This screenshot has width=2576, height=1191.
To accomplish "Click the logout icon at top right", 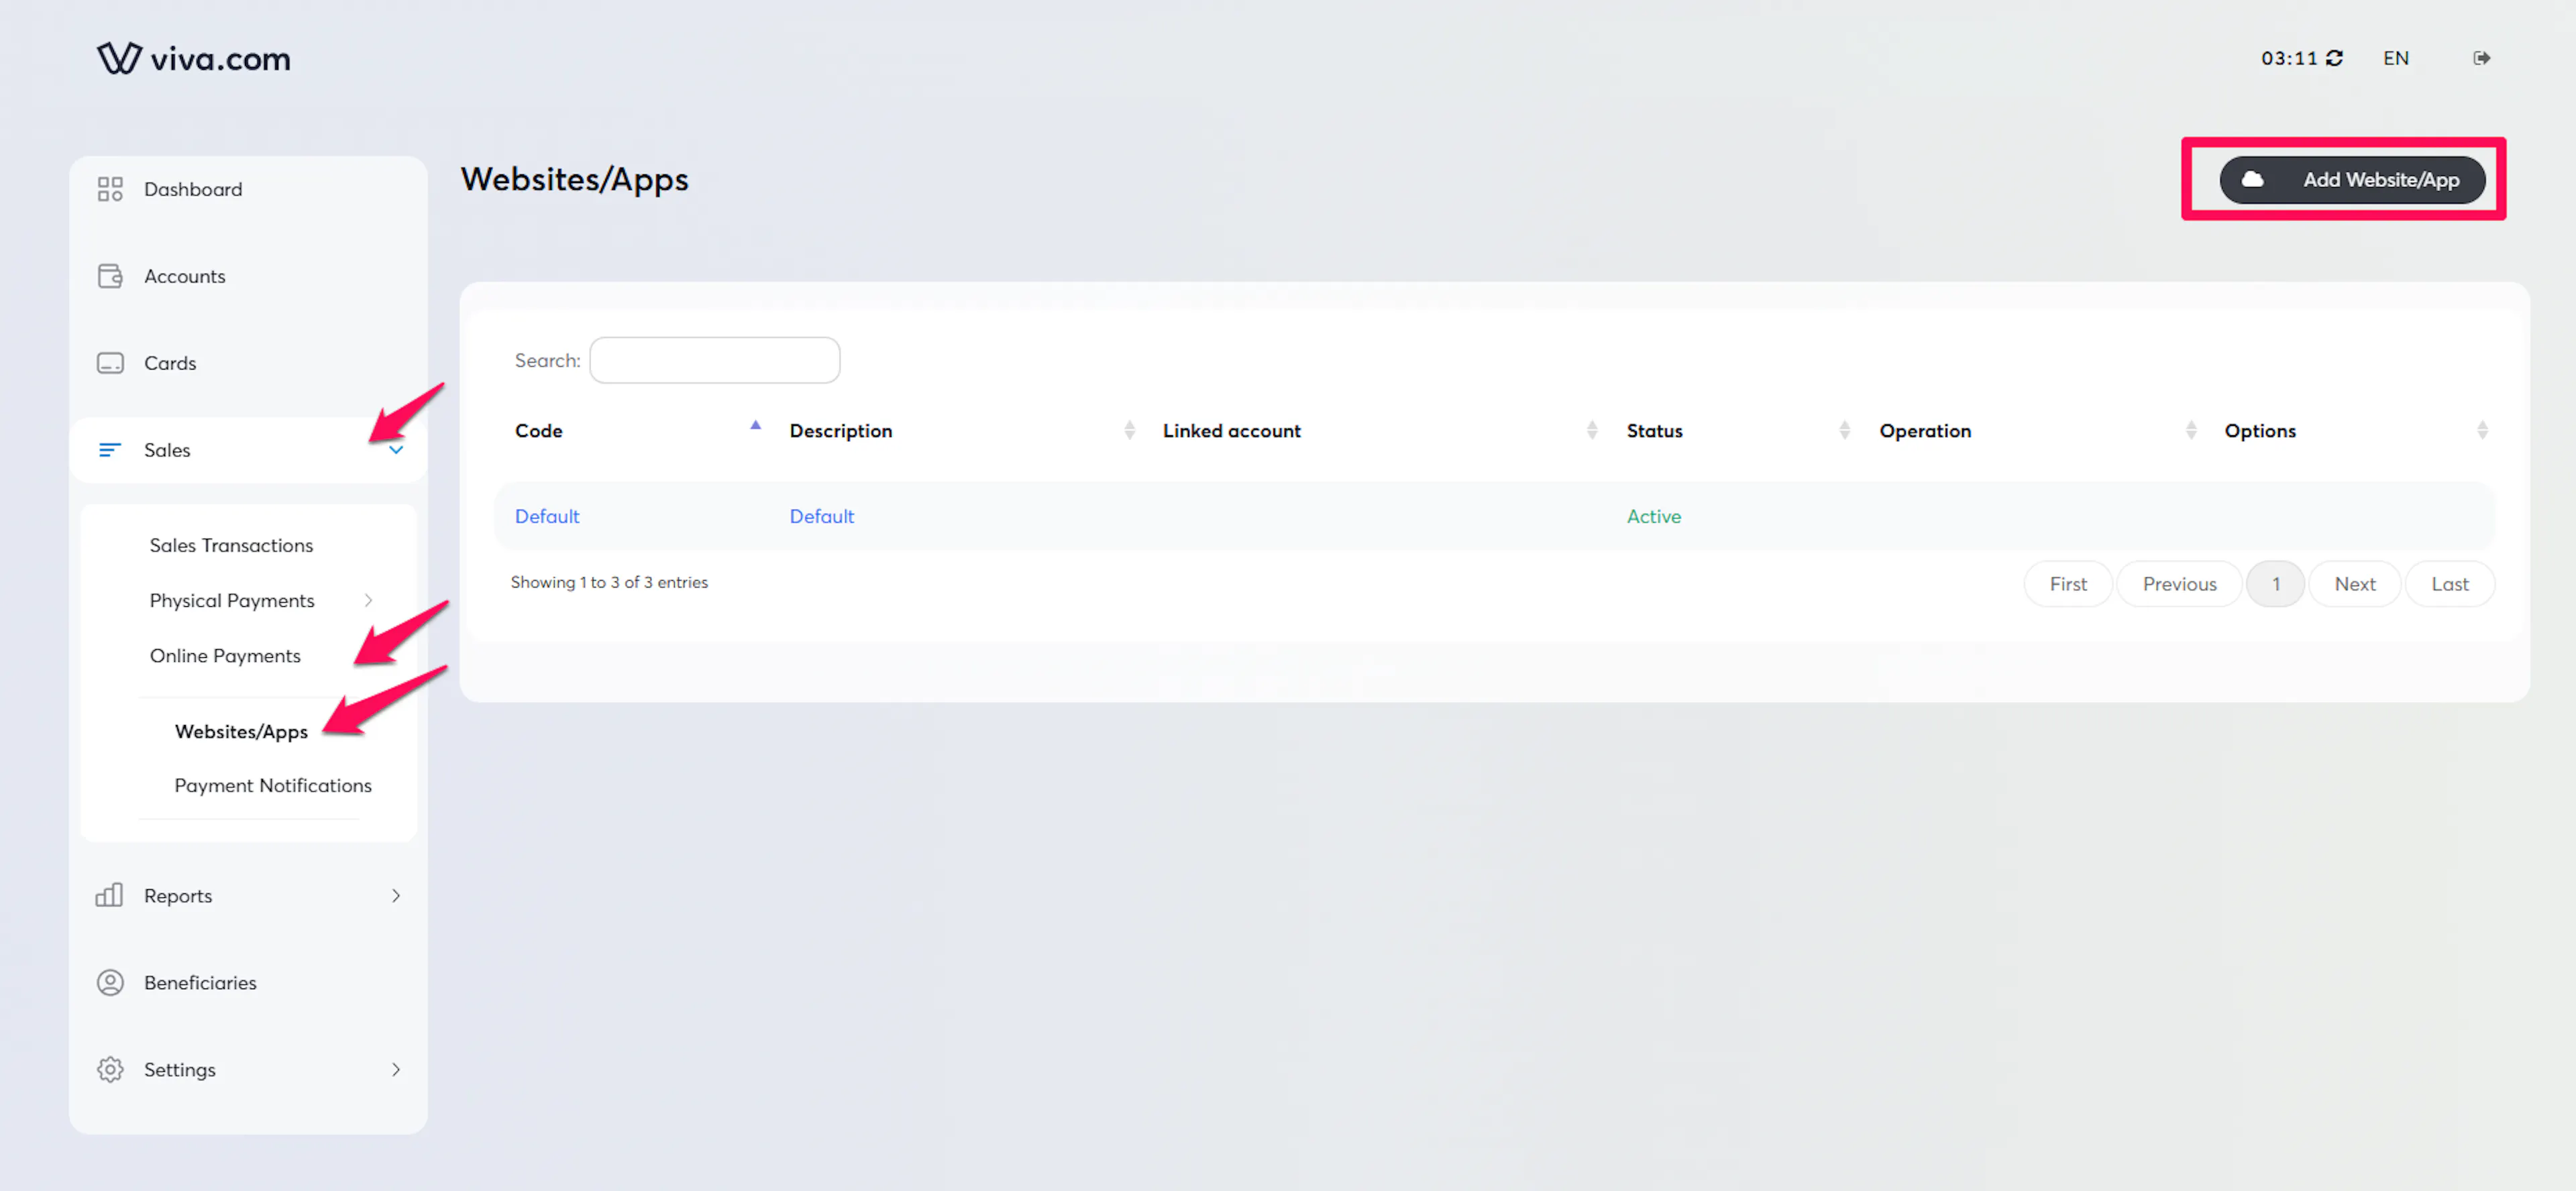I will tap(2481, 58).
